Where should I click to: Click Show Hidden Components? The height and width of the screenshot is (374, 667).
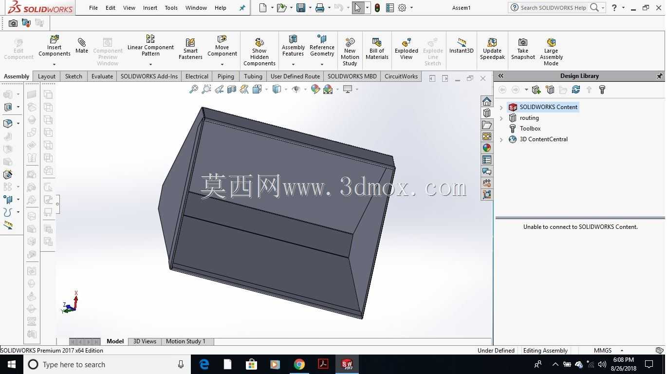pos(259,52)
